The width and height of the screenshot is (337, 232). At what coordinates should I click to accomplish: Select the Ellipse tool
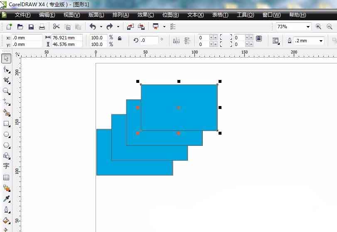[7, 135]
